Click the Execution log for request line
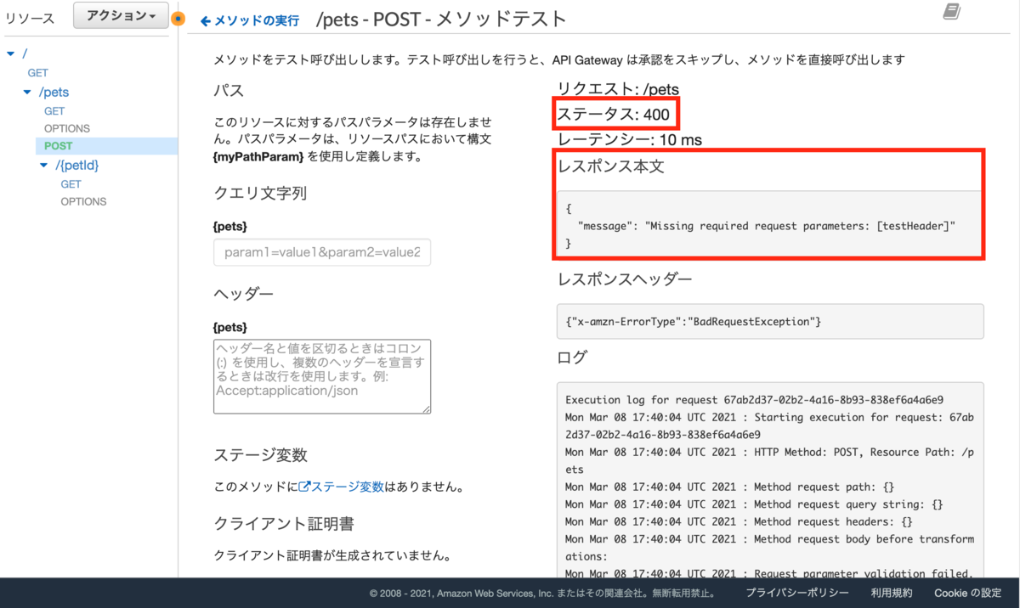1020x608 pixels. coord(754,399)
